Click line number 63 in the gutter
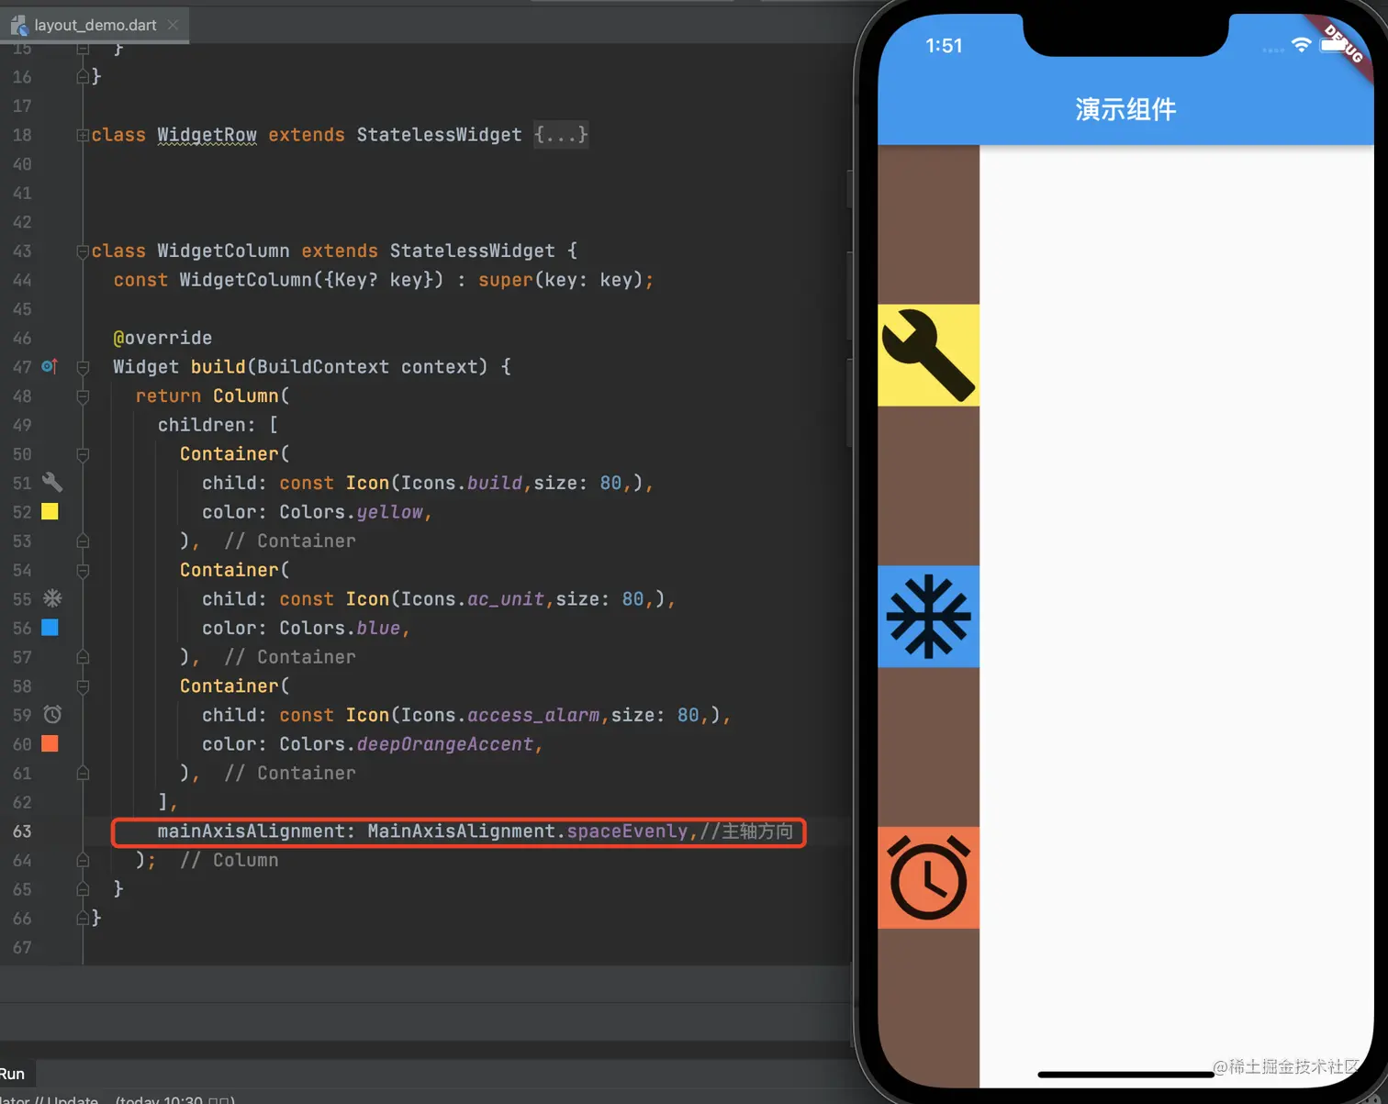Image resolution: width=1388 pixels, height=1104 pixels. (x=22, y=831)
